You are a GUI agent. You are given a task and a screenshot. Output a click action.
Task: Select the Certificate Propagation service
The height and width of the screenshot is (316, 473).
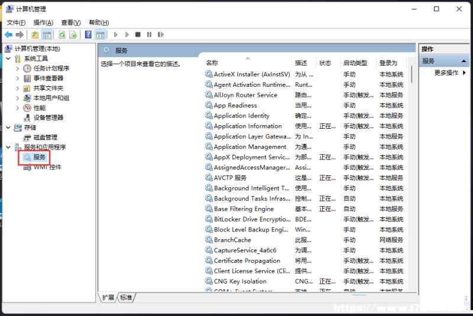tap(247, 261)
